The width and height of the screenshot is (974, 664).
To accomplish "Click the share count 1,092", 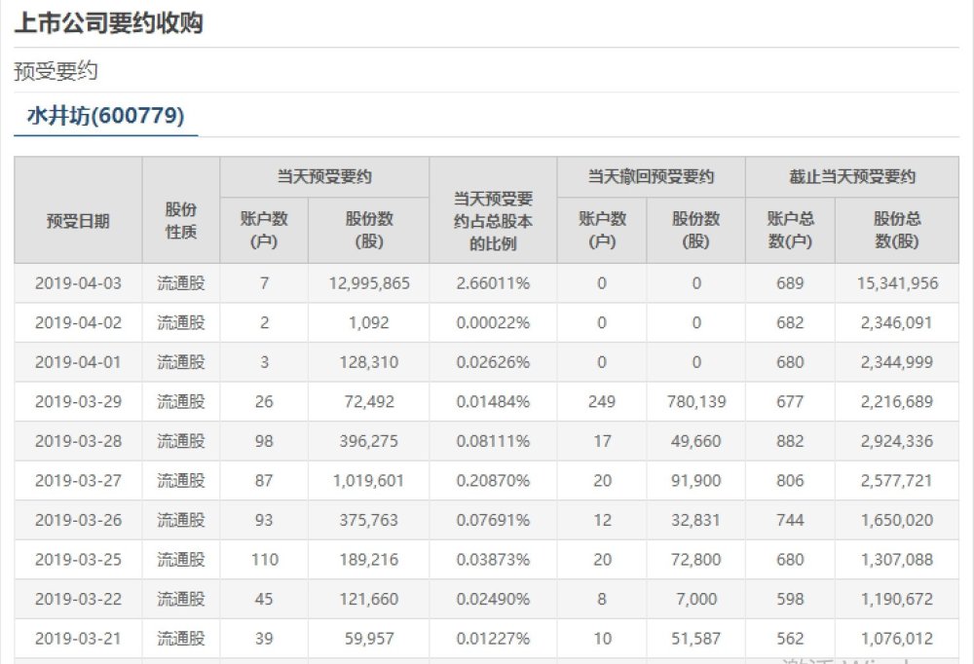I will [x=369, y=323].
